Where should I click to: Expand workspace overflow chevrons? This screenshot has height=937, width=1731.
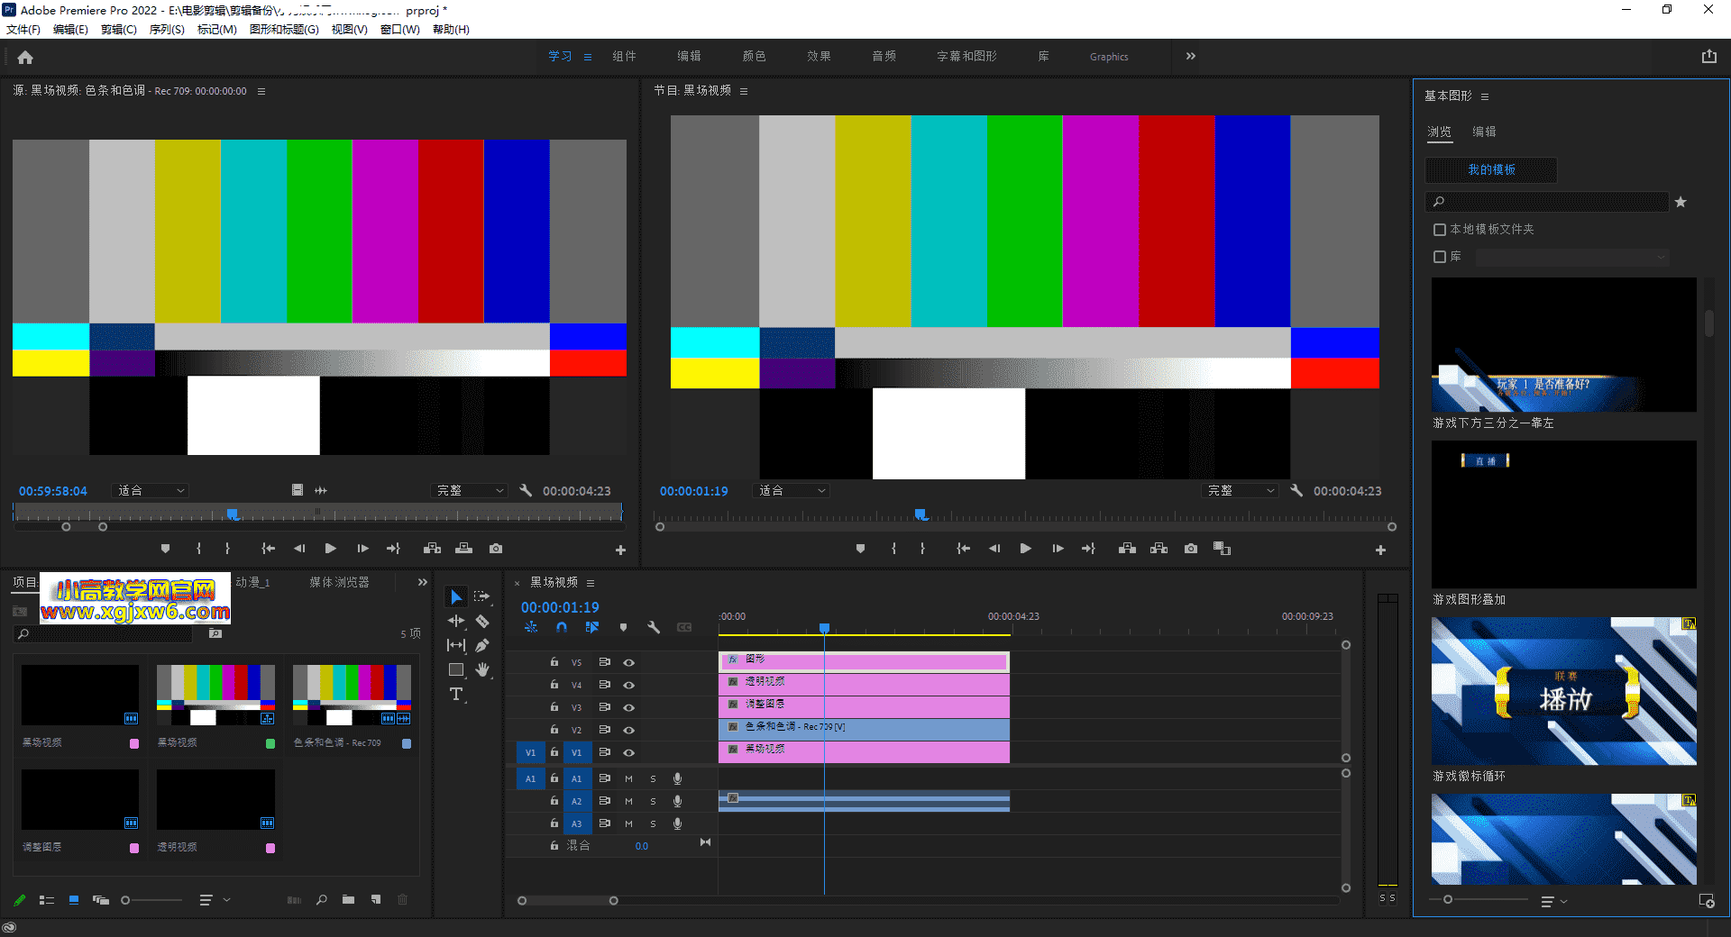point(1191,56)
